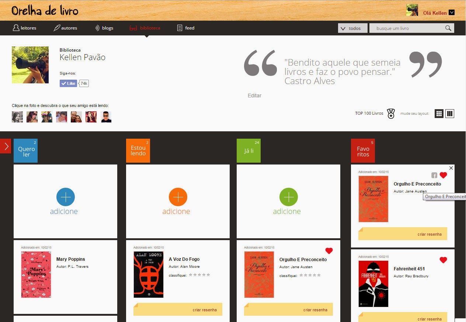The image size is (466, 322).
Task: Go to the leitores tab
Action: [x=25, y=28]
